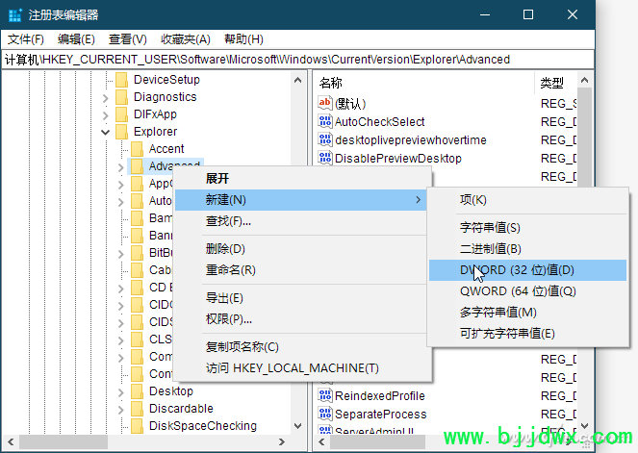Click the DWORD icon beside AutoCheckSelect

[x=325, y=121]
